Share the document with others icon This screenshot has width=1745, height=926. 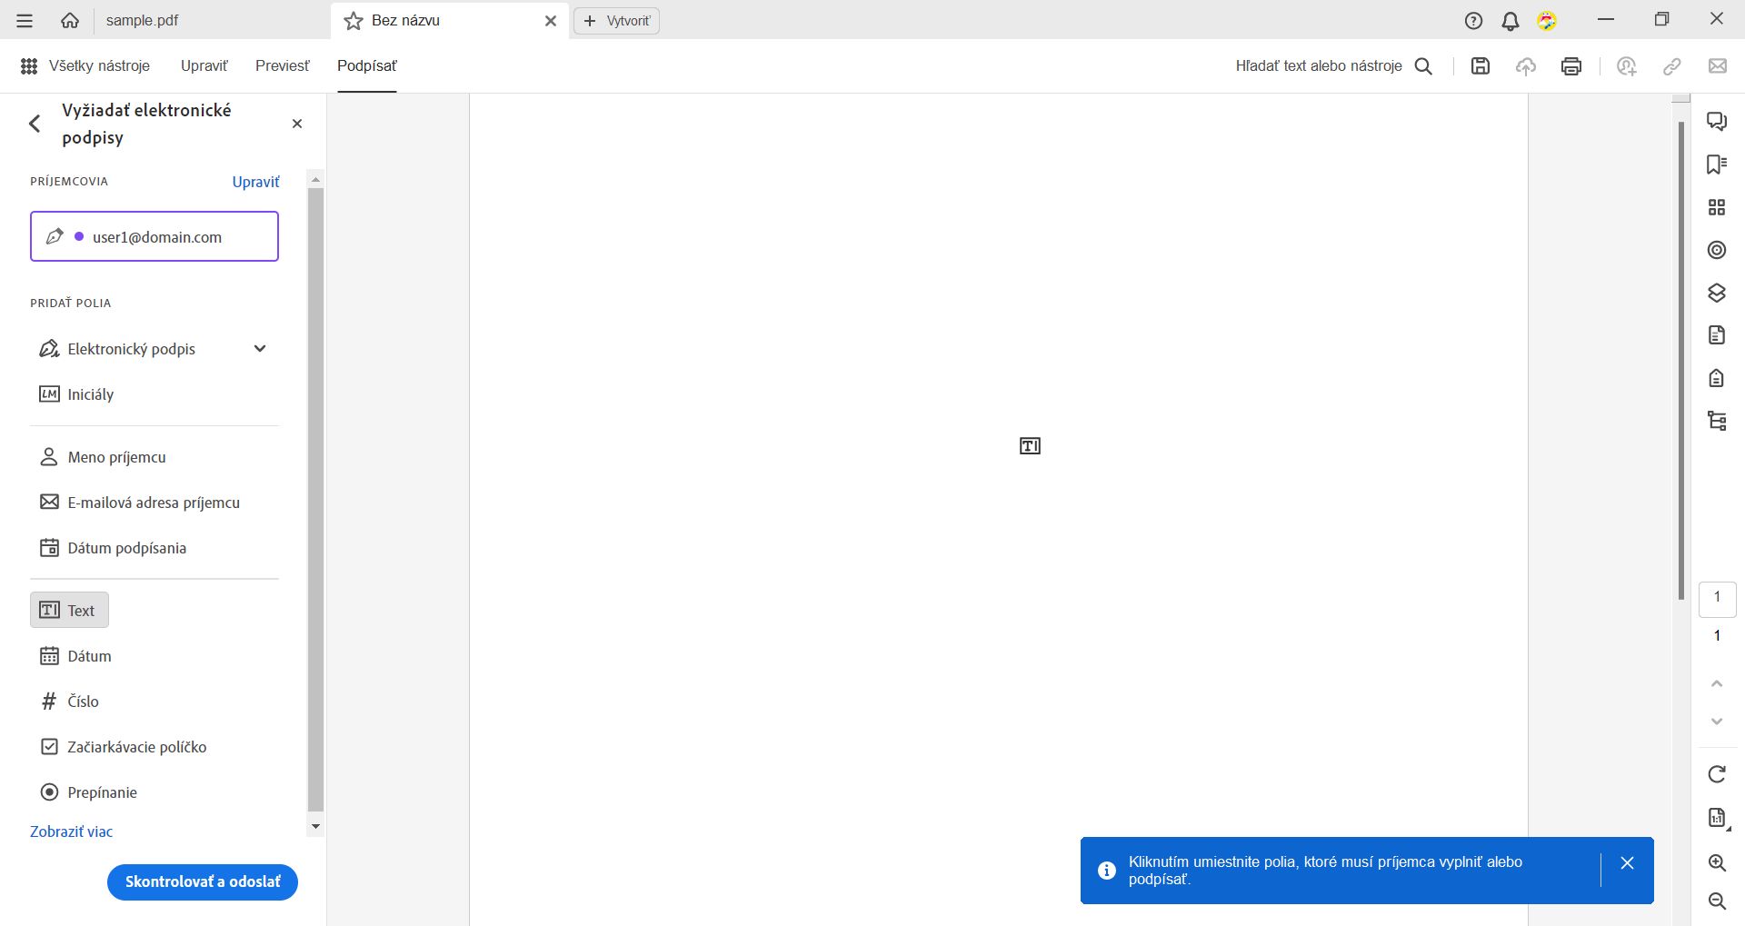coord(1627,65)
